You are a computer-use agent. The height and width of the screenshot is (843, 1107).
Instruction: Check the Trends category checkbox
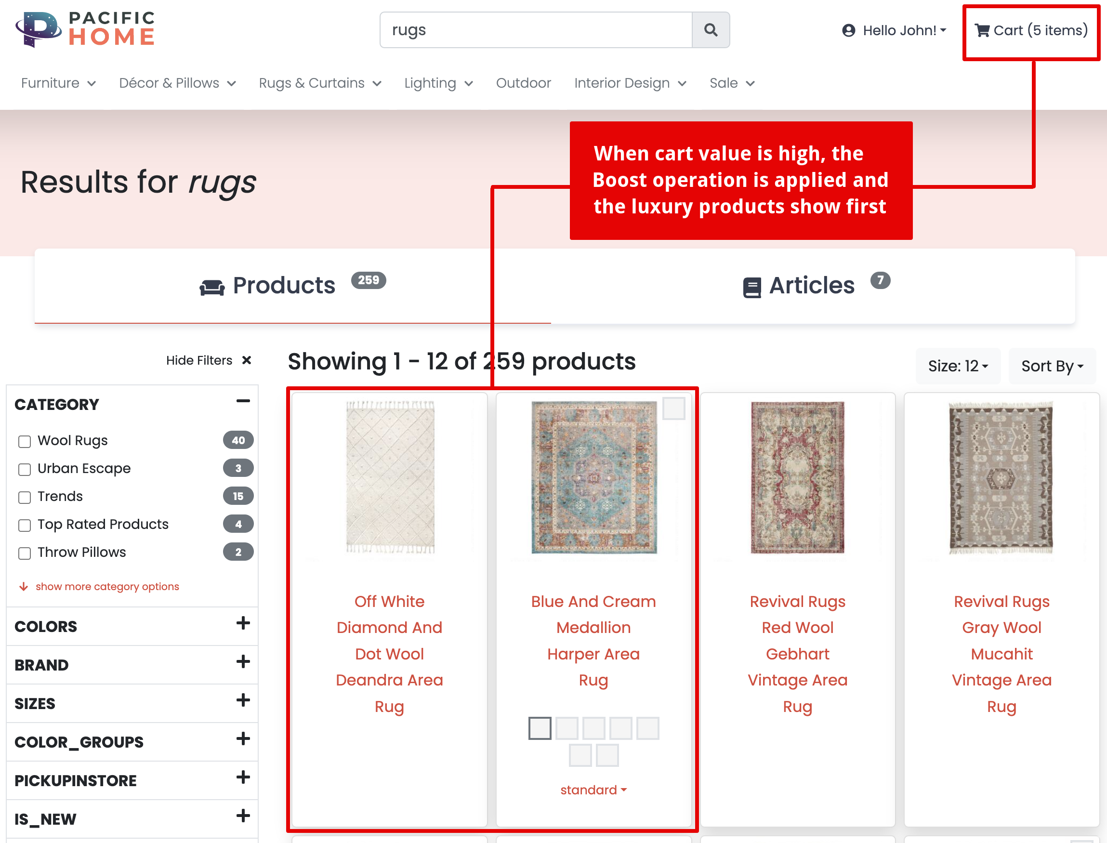24,497
